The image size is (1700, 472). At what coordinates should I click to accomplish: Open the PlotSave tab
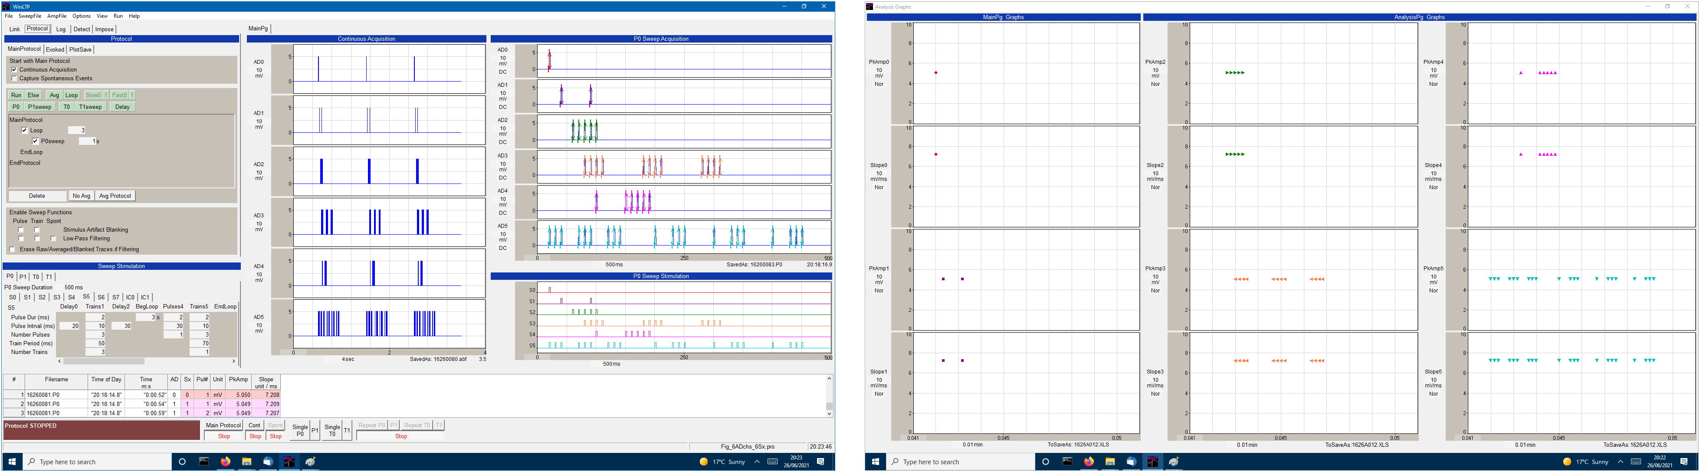coord(81,49)
